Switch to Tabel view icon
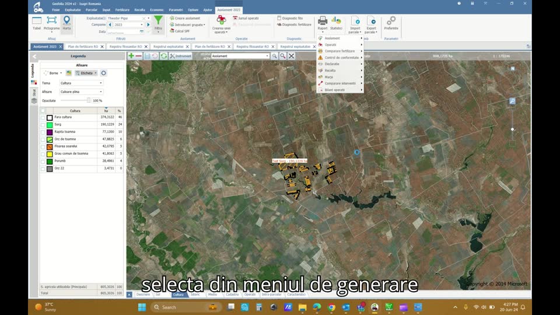The width and height of the screenshot is (560, 315). click(37, 21)
